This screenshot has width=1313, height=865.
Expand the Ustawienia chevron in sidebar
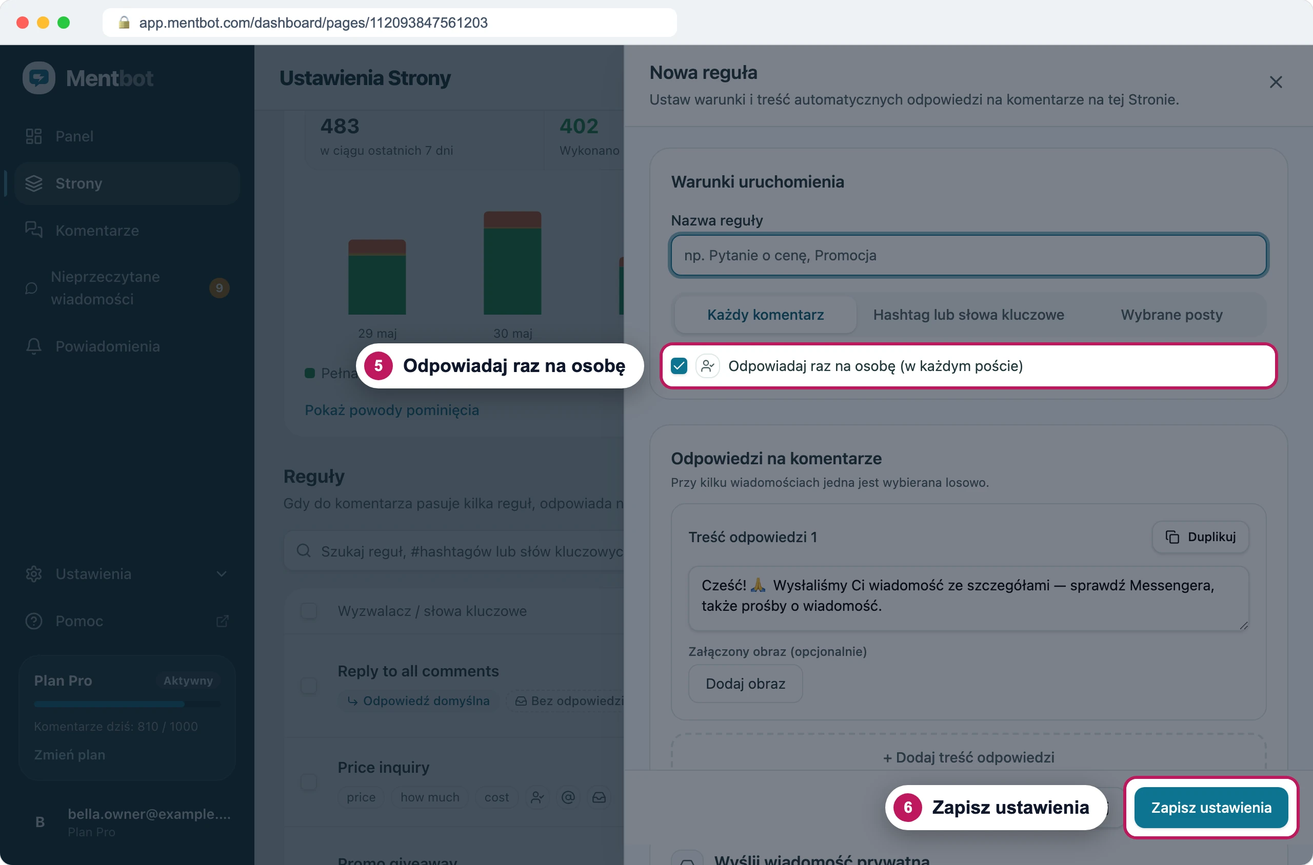222,574
